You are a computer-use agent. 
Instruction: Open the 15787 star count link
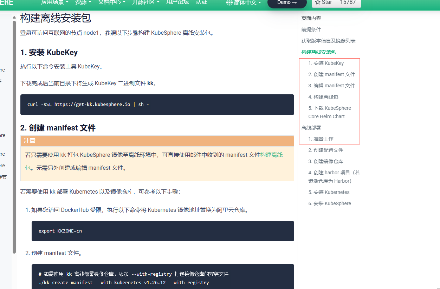(x=348, y=3)
